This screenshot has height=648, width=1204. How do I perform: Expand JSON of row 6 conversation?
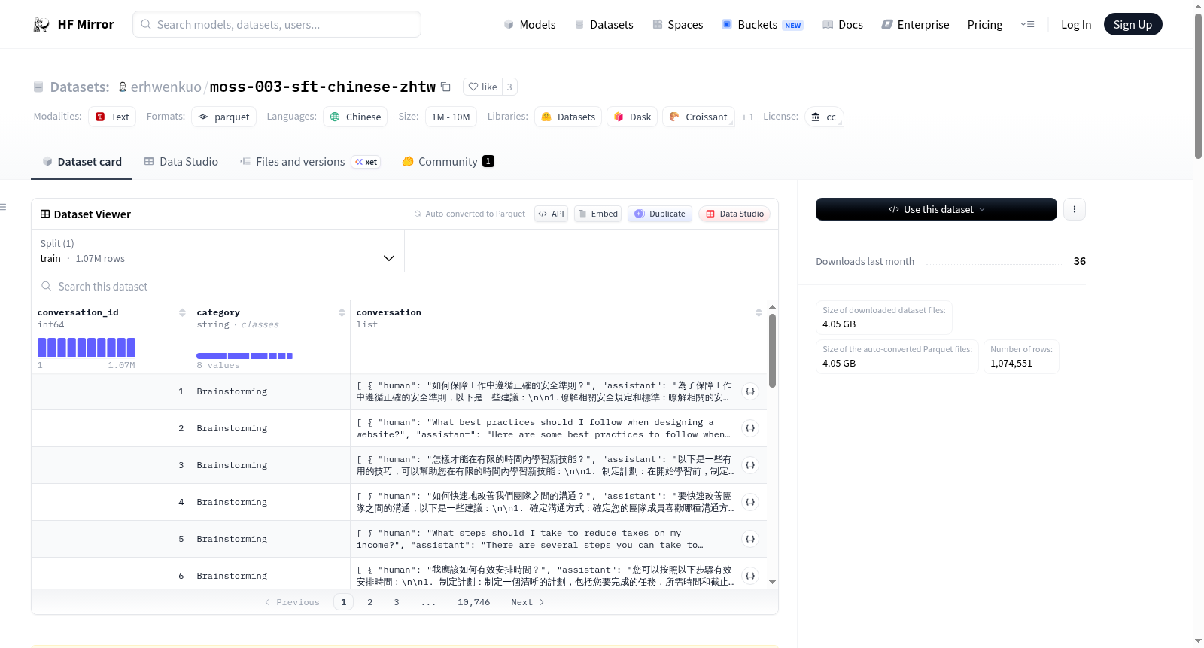click(750, 576)
